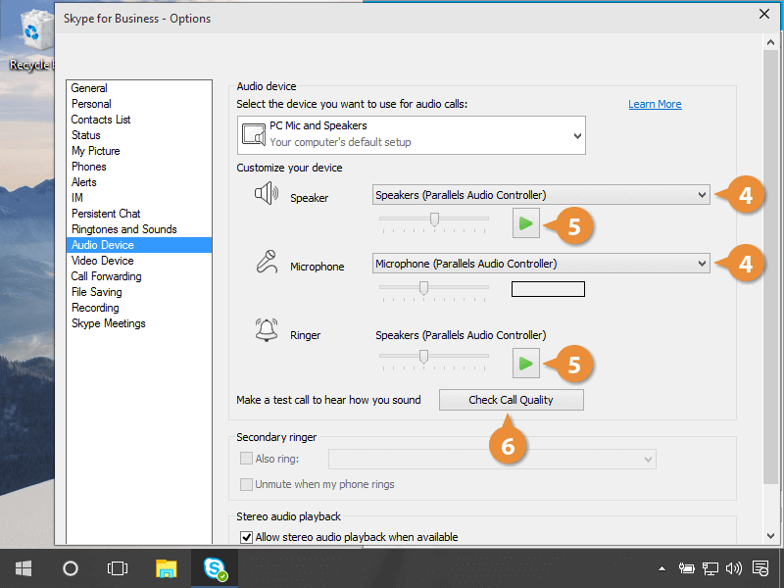Open the General options category
Screen dimensions: 784x588
(x=89, y=88)
